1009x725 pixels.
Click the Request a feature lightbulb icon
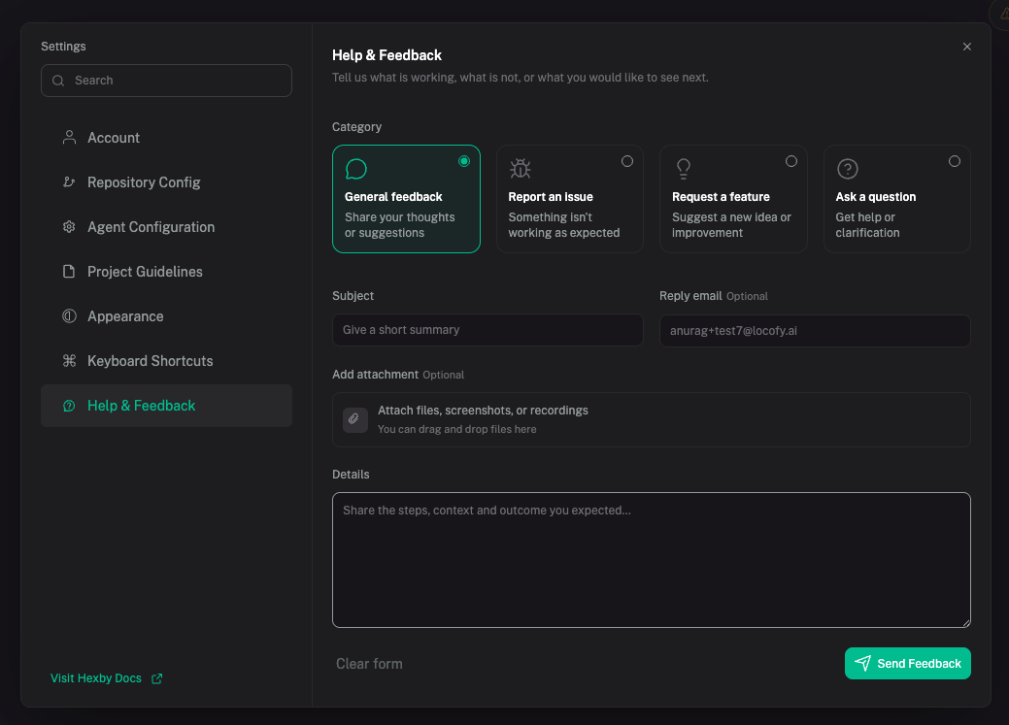684,169
